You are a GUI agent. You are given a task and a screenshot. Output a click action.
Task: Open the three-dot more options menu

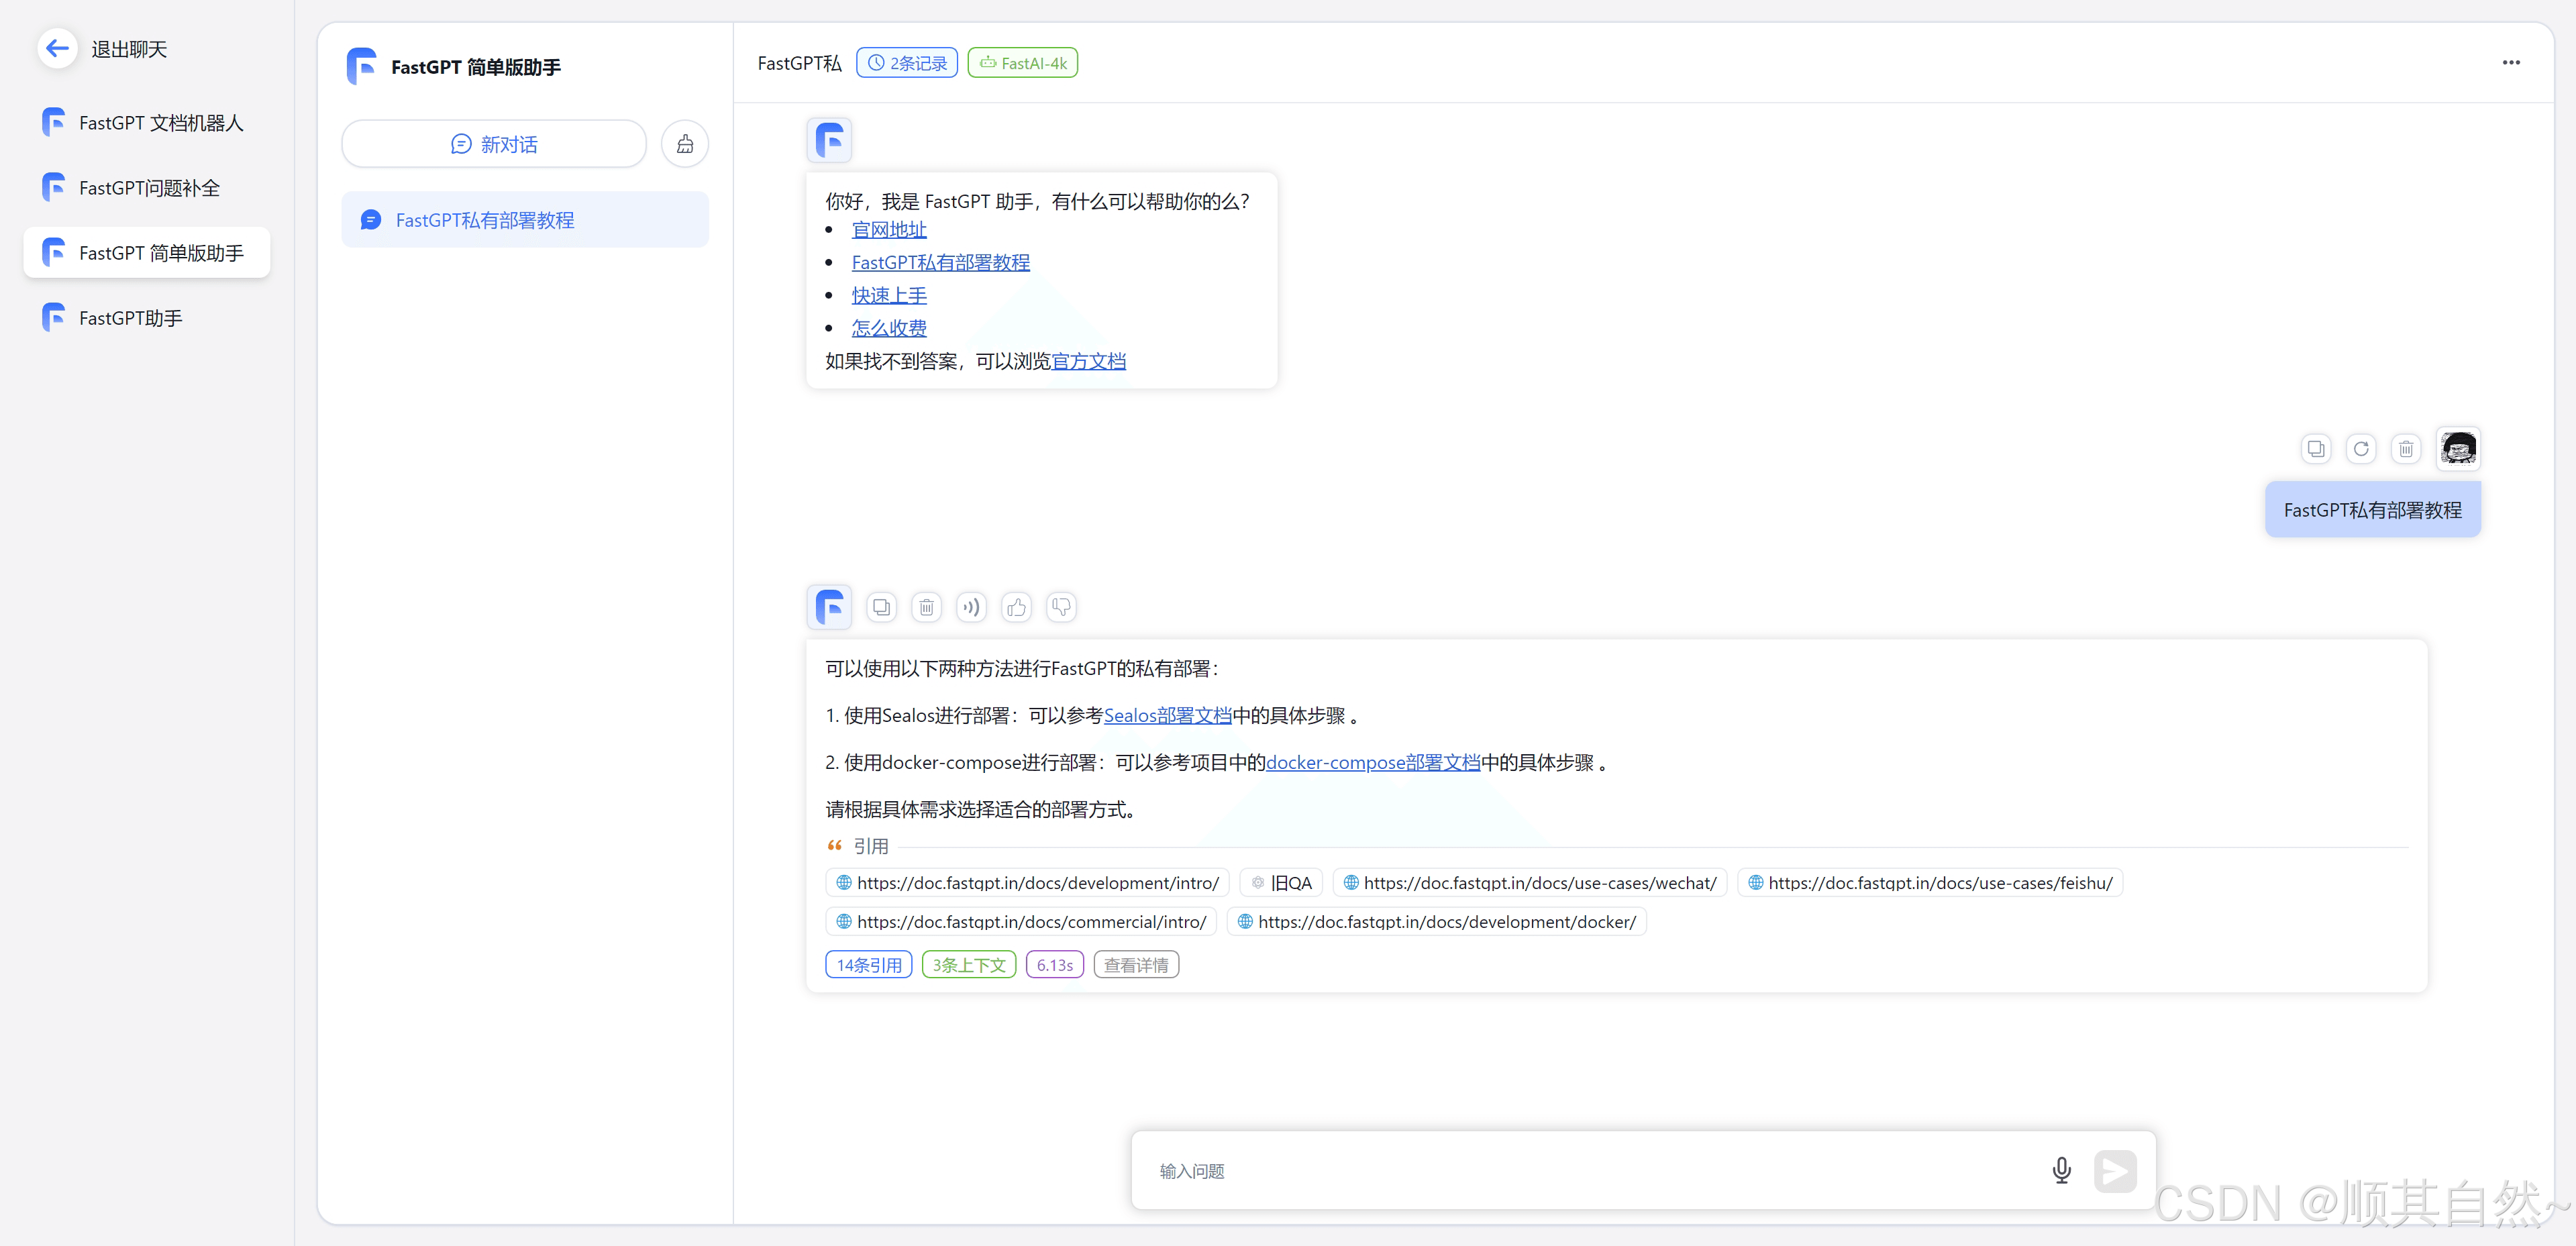click(x=2511, y=62)
